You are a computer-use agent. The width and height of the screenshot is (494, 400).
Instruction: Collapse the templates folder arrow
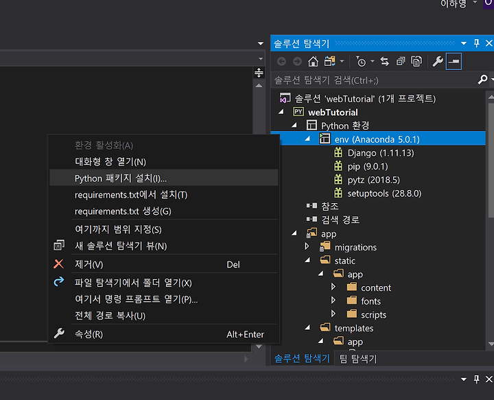click(x=307, y=327)
